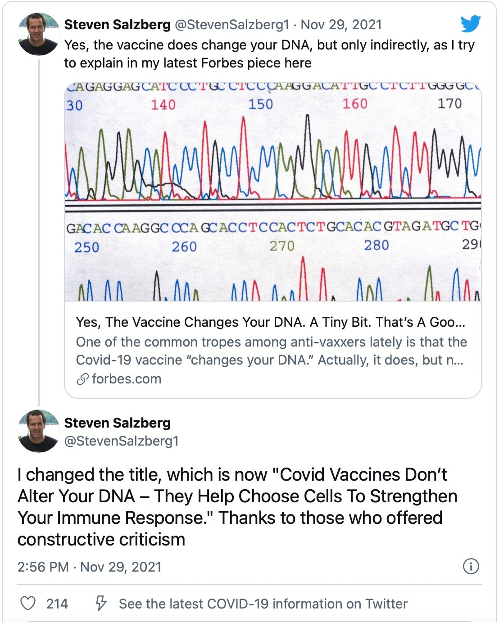Click the Nov 29, 2021 date in top tweet

[x=341, y=25]
